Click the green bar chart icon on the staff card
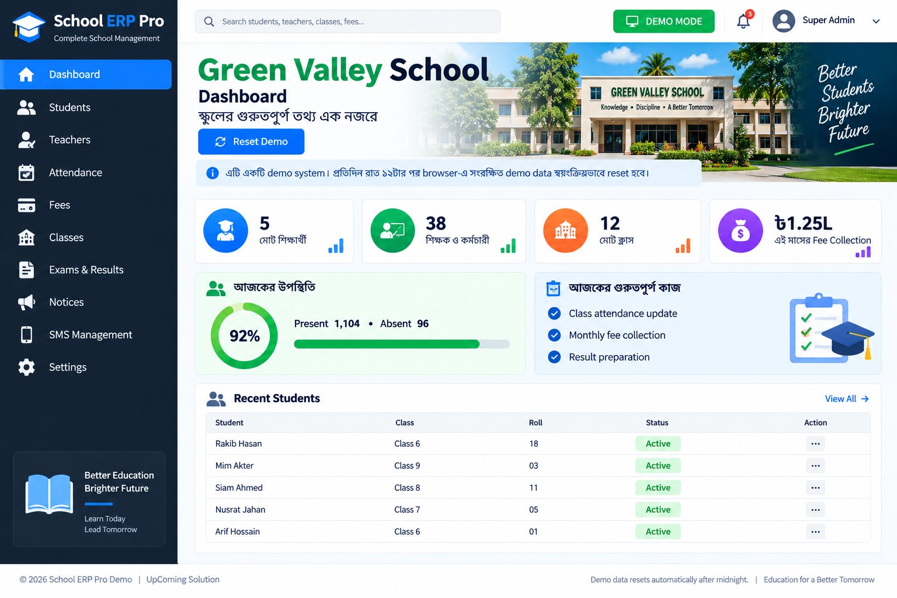 pyautogui.click(x=508, y=246)
